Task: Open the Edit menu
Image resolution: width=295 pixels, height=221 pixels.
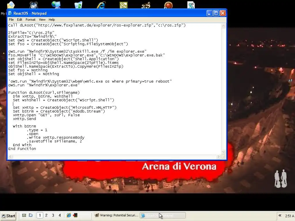Action: (20, 20)
